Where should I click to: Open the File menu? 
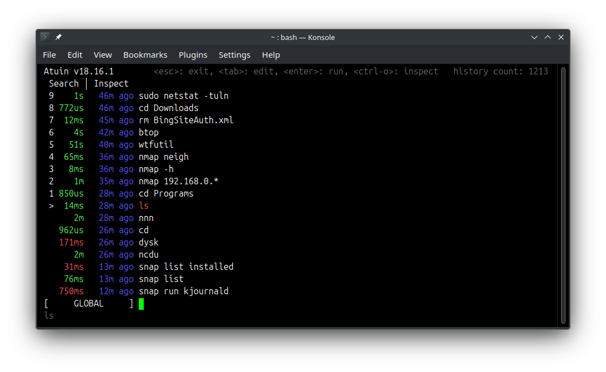click(x=49, y=55)
